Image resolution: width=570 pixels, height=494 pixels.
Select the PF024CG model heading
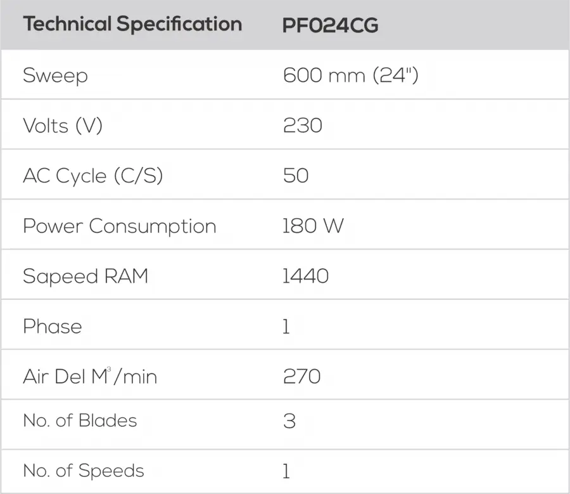point(330,25)
